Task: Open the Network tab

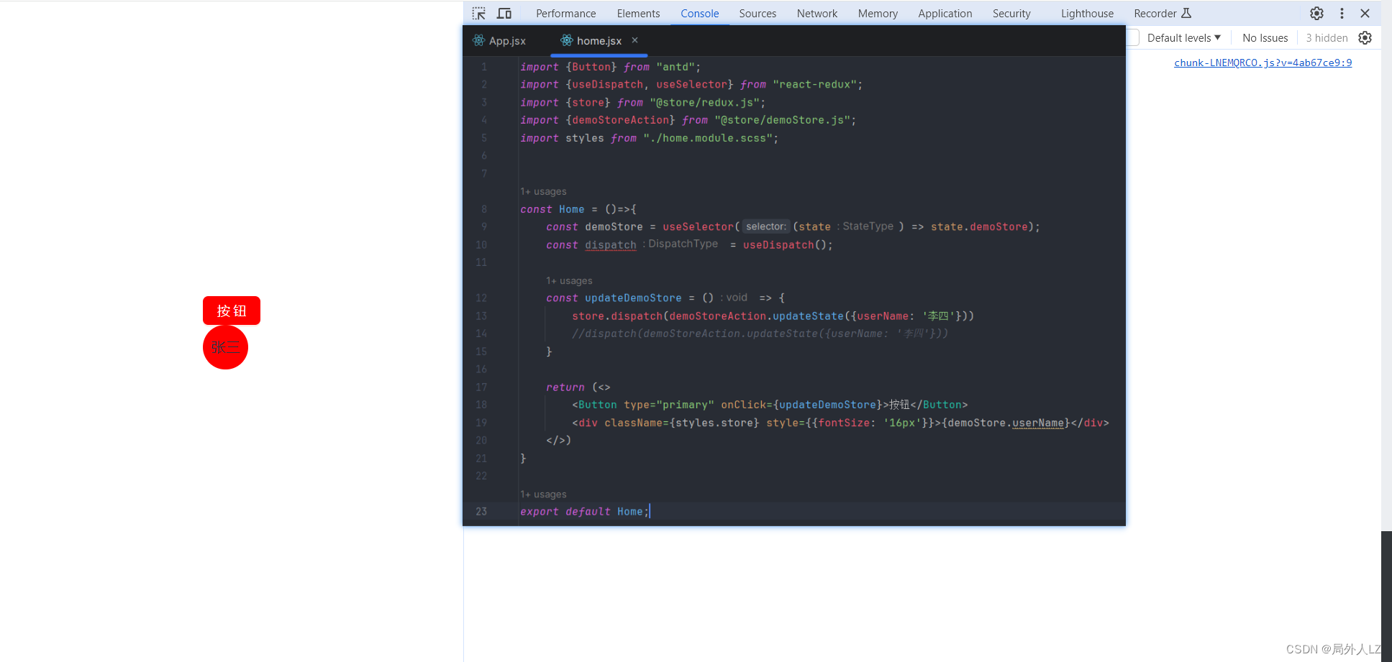Action: 816,13
